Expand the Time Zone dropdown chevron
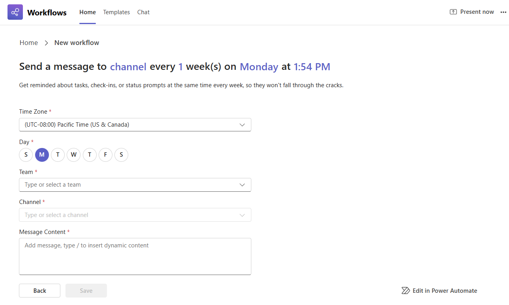The height and width of the screenshot is (305, 509). pos(242,125)
